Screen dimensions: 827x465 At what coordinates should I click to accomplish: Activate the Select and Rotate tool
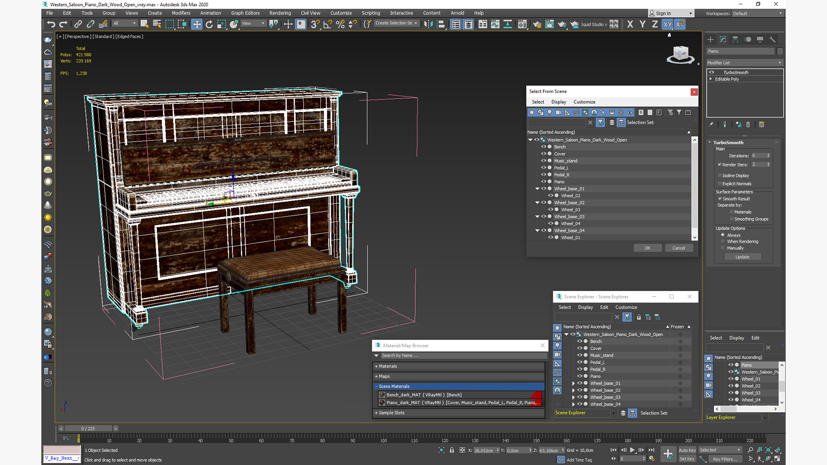(x=209, y=24)
